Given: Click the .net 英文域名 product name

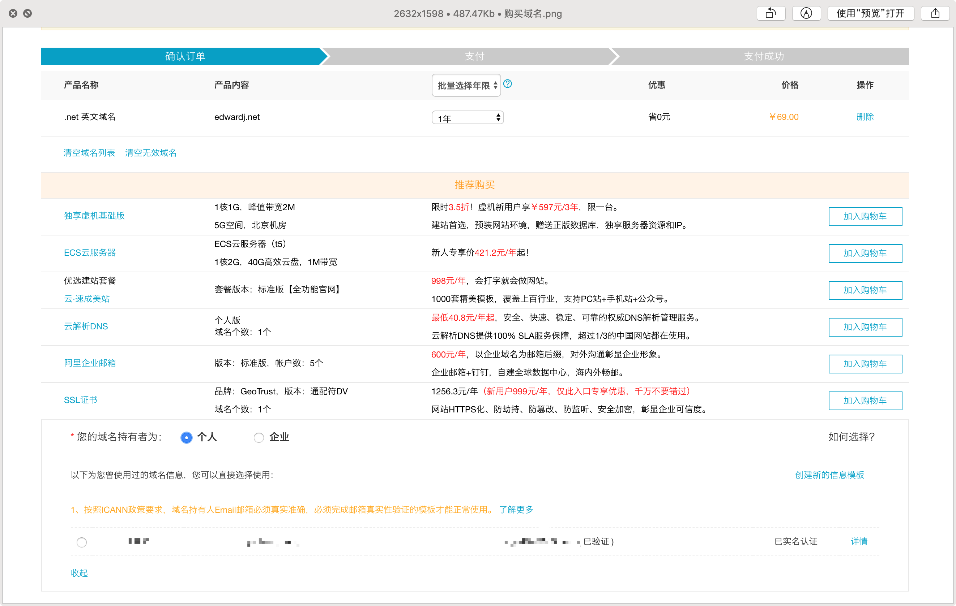Looking at the screenshot, I should coord(90,117).
